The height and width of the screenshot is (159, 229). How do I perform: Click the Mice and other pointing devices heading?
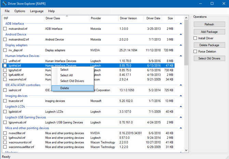pyautogui.click(x=27, y=128)
